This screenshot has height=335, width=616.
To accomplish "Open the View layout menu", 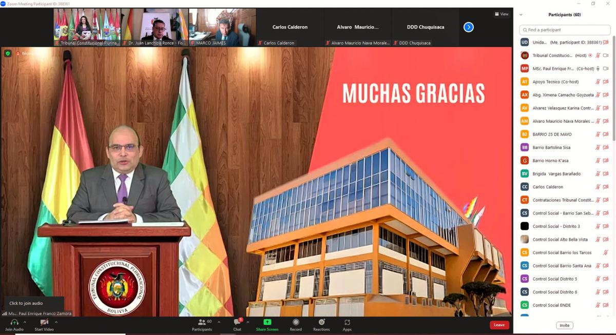I will 501,14.
